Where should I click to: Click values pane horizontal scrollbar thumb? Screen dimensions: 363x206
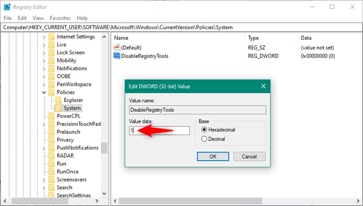coord(190,201)
